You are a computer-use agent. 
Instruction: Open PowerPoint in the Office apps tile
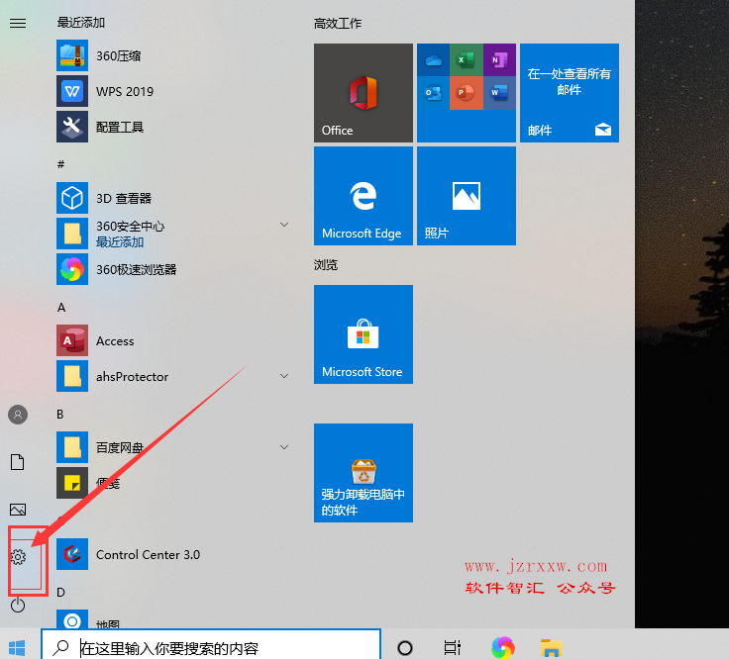pos(467,93)
